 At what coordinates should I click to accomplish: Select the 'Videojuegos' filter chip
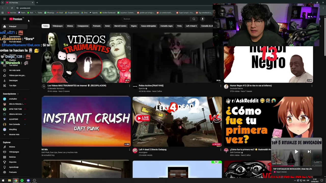coord(58,26)
